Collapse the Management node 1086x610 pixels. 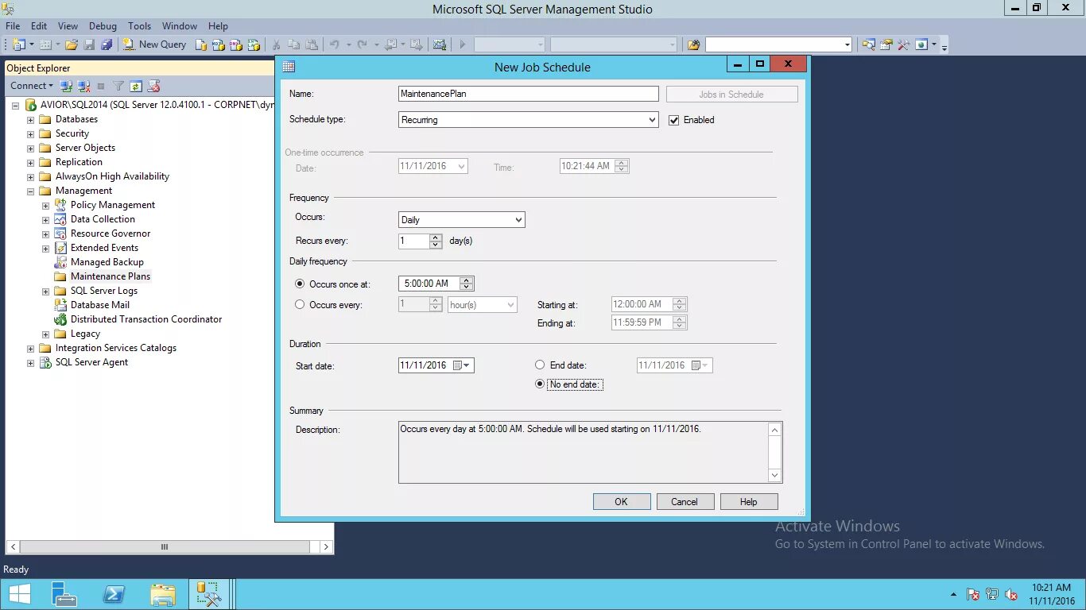point(31,191)
